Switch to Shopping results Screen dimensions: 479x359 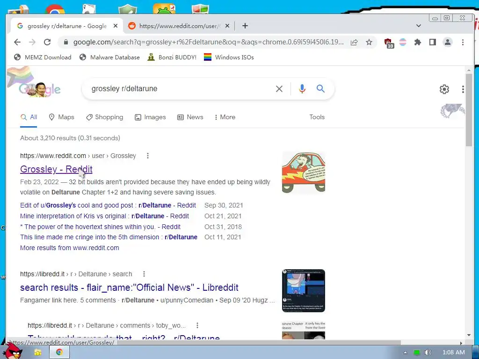click(104, 117)
